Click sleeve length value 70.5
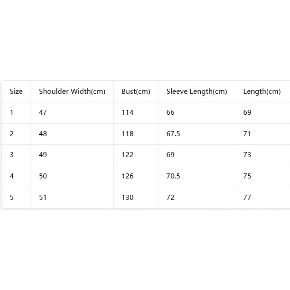Viewport: 290px width, 290px height. pos(173,176)
